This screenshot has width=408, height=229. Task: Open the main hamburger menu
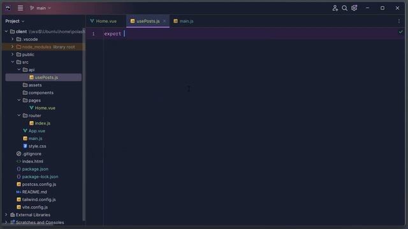[x=20, y=8]
